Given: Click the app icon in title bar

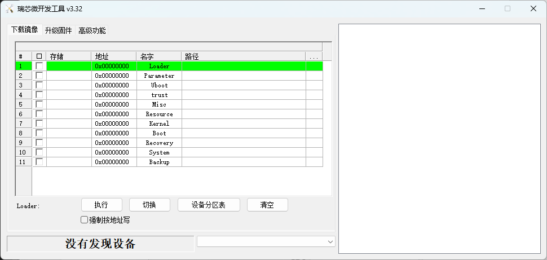Looking at the screenshot, I should coord(10,9).
